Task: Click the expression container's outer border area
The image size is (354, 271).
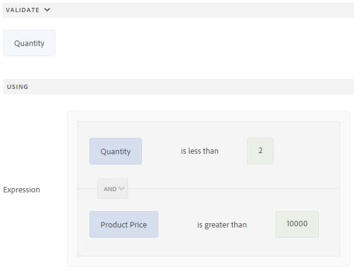Action: (72, 189)
